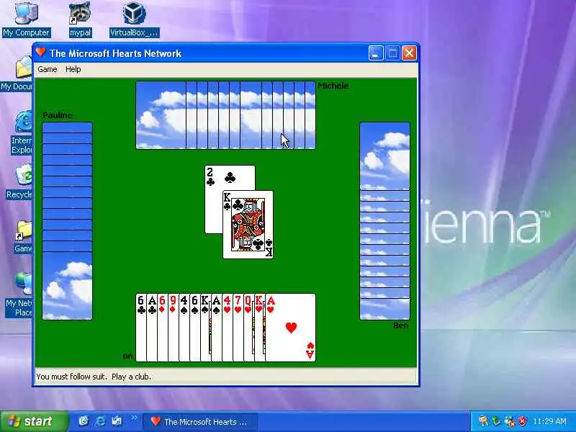The width and height of the screenshot is (576, 432).
Task: Click the first Quick Launch icon
Action: (84, 421)
